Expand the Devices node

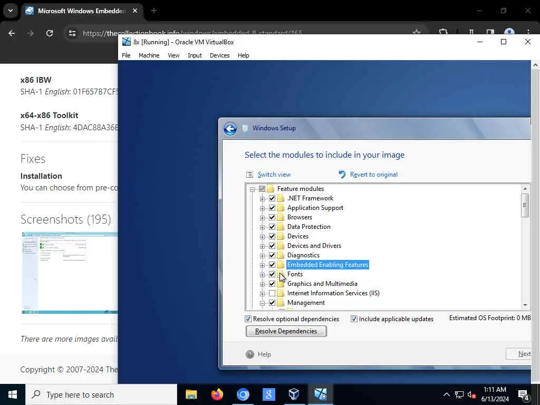click(x=263, y=237)
